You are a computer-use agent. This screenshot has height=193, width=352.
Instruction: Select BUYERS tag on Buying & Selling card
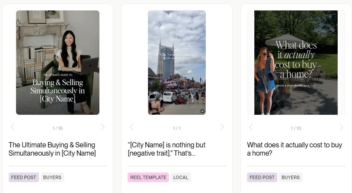(x=53, y=177)
